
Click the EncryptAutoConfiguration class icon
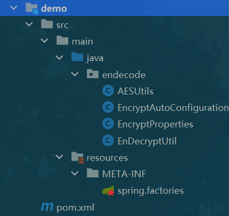coord(108,107)
